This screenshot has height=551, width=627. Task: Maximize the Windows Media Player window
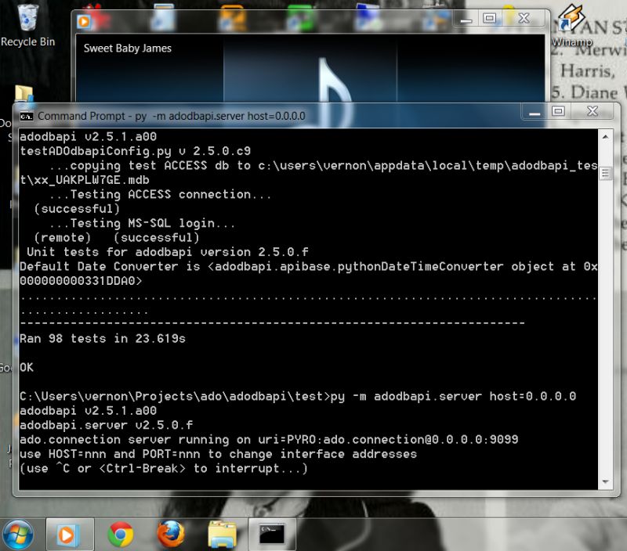[x=491, y=18]
